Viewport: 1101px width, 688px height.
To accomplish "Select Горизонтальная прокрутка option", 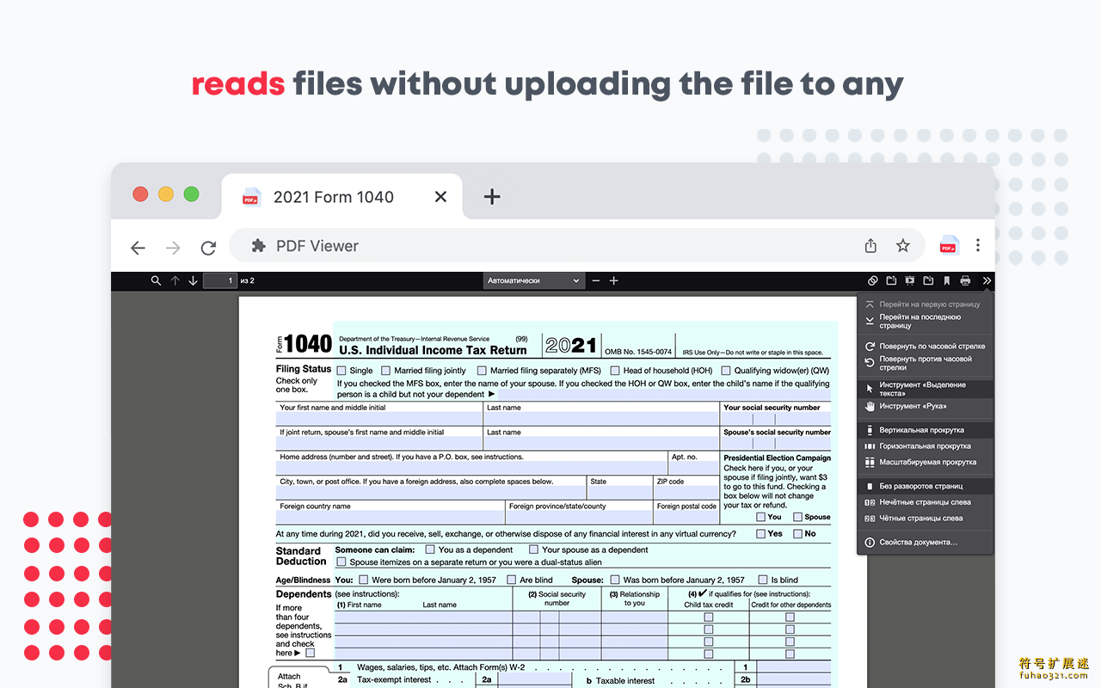I will click(x=925, y=446).
